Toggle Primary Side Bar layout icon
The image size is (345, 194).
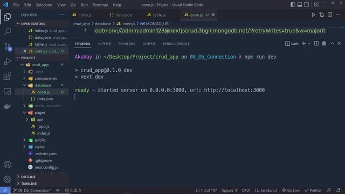coord(293,5)
